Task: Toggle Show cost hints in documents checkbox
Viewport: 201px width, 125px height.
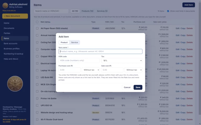Action: coord(168,11)
